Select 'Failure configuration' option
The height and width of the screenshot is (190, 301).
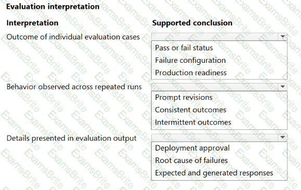click(x=190, y=60)
